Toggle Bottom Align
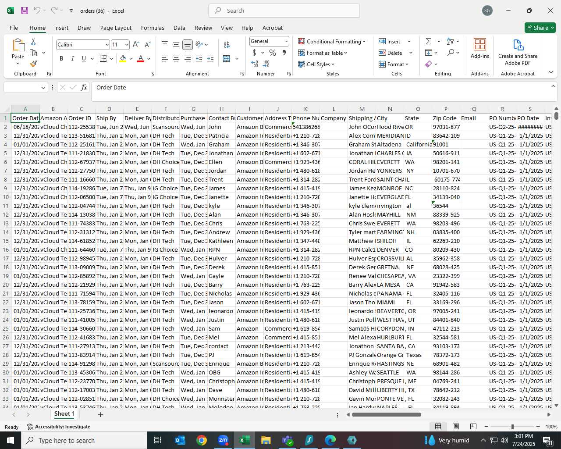 (x=187, y=44)
